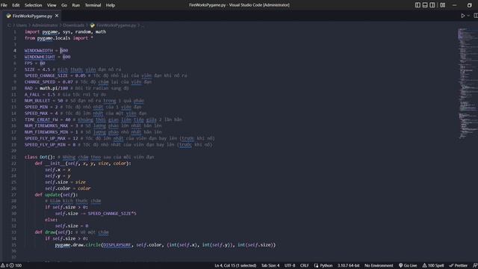Open feedback icon at status bar end
The height and width of the screenshot is (269, 478).
(x=475, y=265)
